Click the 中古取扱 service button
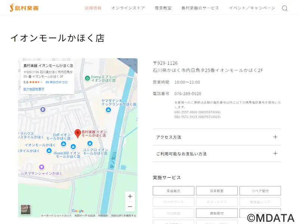The width and height of the screenshot is (299, 224). pos(173,213)
